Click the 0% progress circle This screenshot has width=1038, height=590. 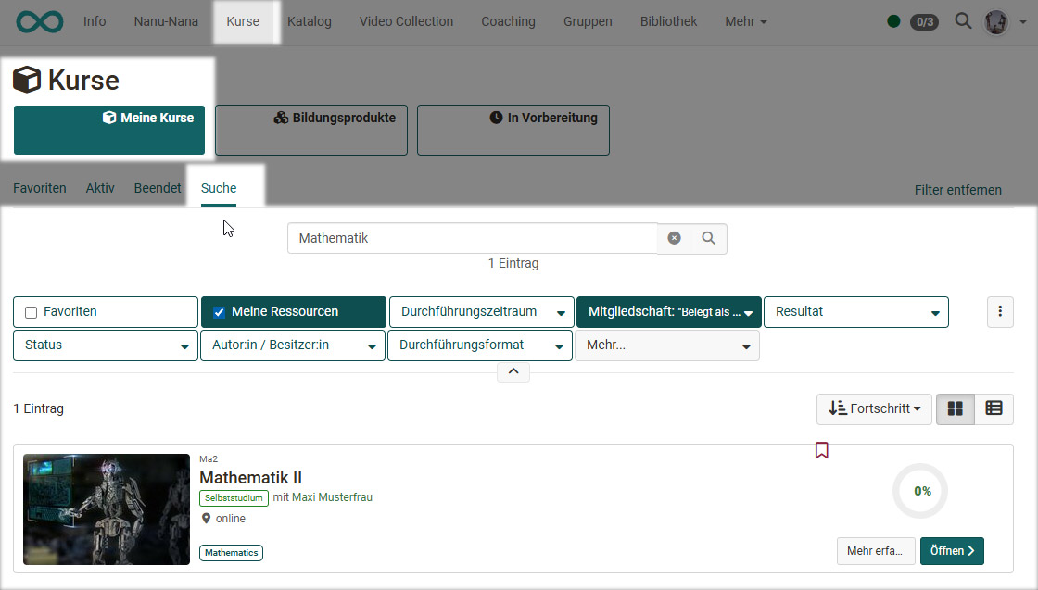(x=922, y=491)
